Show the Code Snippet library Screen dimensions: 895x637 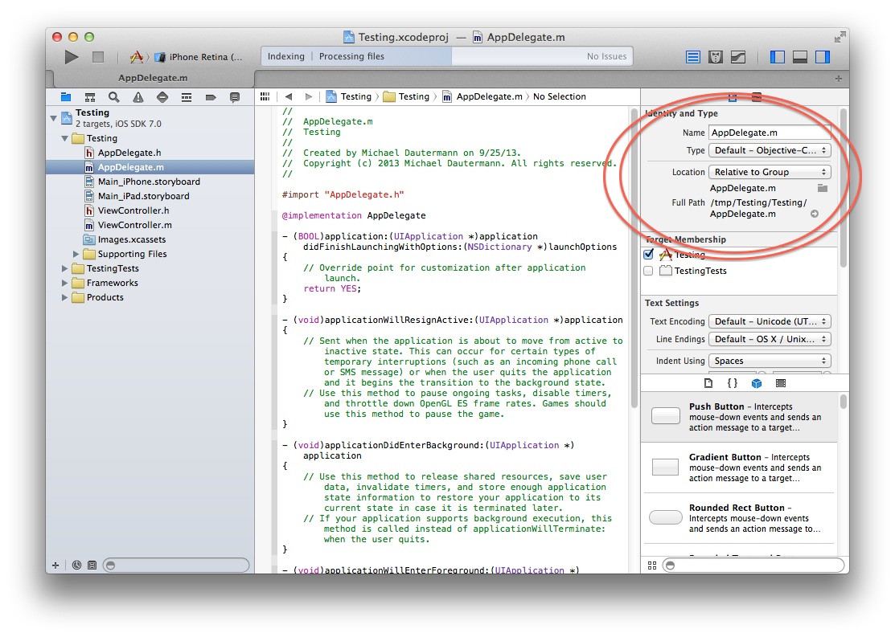[733, 383]
